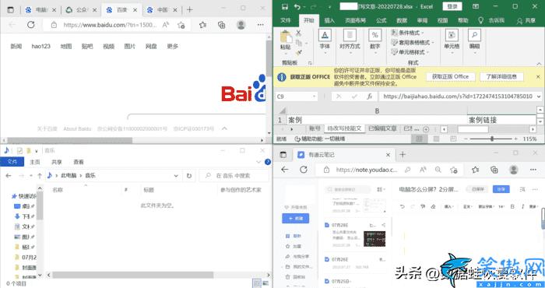Viewport: 545px width, 288px height.
Task: Switch to the 电脑 browser tab
Action: (41, 10)
